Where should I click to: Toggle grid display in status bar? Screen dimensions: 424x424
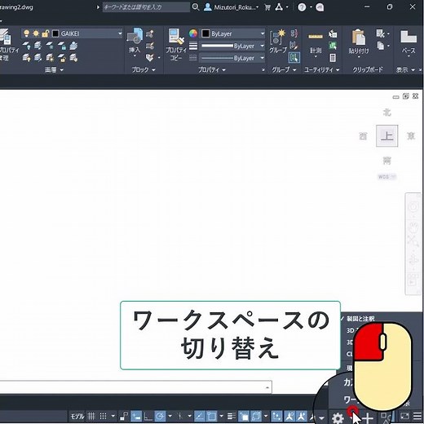coord(91,416)
